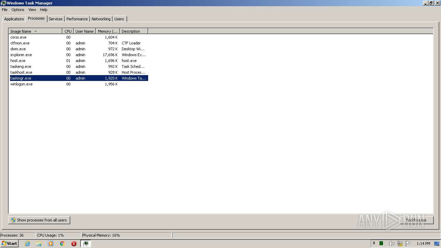
Task: Click the green CPU meter tray icon
Action: pos(381,244)
